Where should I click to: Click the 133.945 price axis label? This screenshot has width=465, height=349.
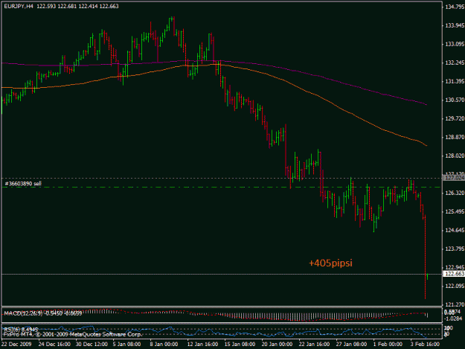point(455,26)
